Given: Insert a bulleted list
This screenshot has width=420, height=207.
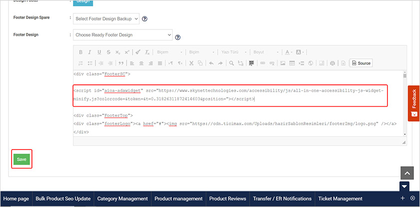Looking at the screenshot, I should 90,63.
